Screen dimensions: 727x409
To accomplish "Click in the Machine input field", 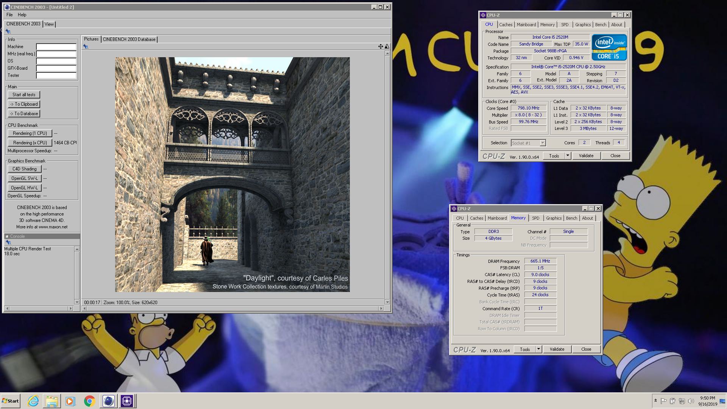I will (x=56, y=47).
